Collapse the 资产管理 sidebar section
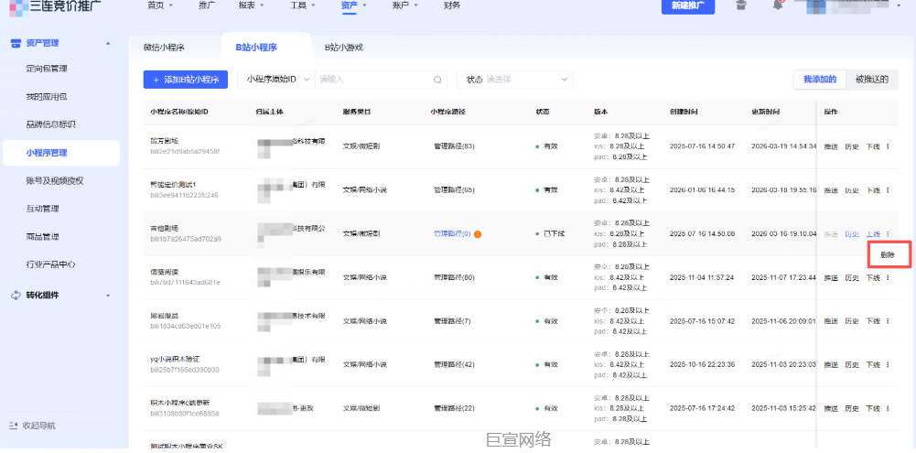The image size is (916, 453). pos(107,43)
